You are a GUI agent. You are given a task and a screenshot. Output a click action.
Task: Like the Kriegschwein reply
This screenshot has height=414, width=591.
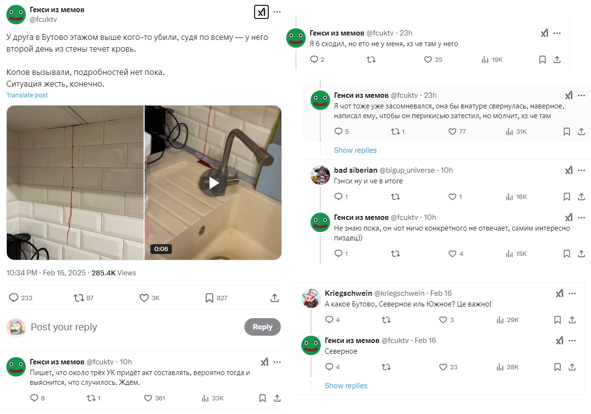point(443,320)
